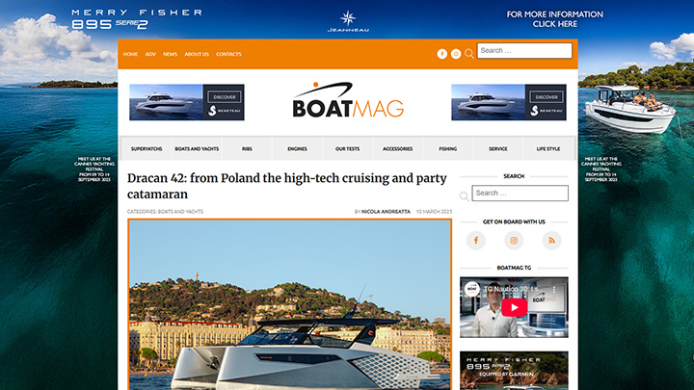694x390 pixels.
Task: Open the sidebar Instagram social icon
Action: point(514,241)
